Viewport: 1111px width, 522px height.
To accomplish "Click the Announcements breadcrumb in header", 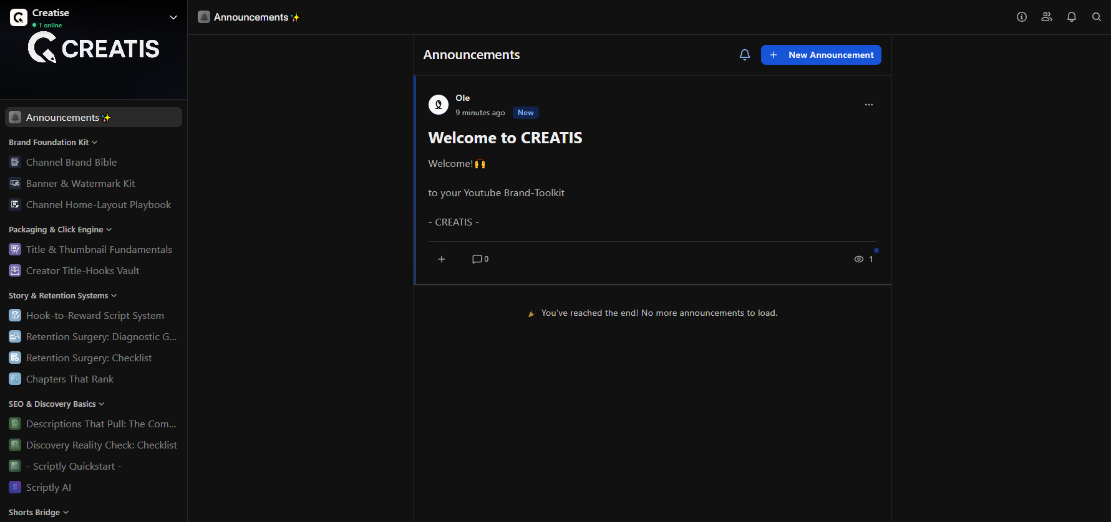I will click(249, 17).
